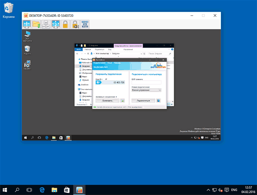Open the Управление tab in Explorer

pos(128,49)
